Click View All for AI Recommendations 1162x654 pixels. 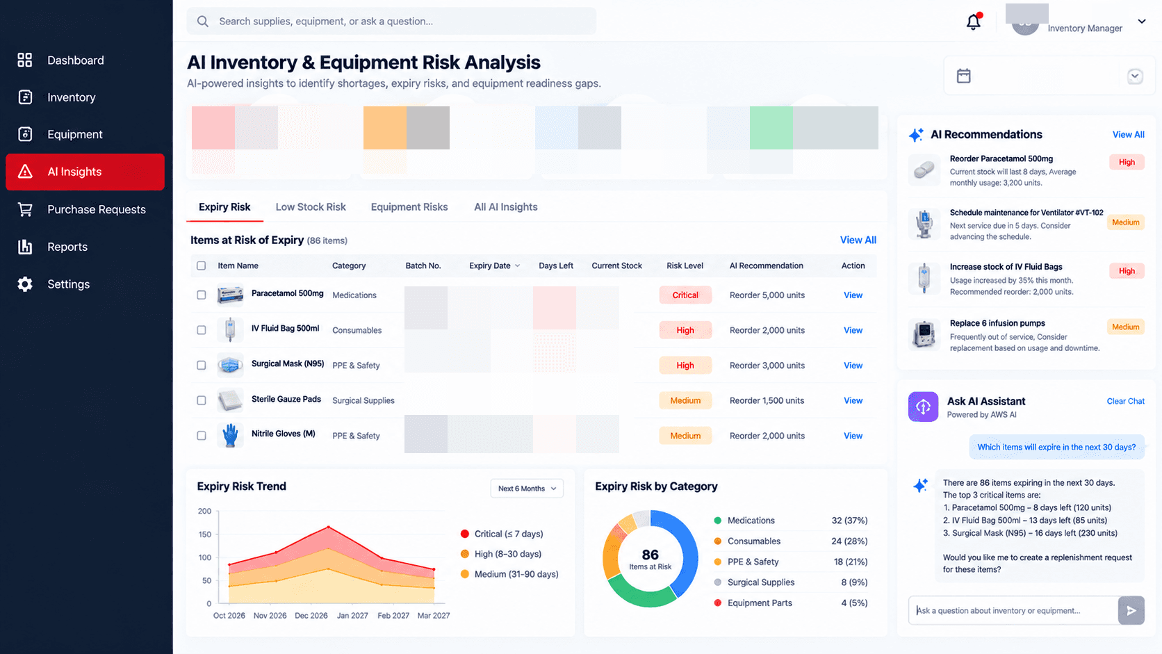click(1128, 135)
